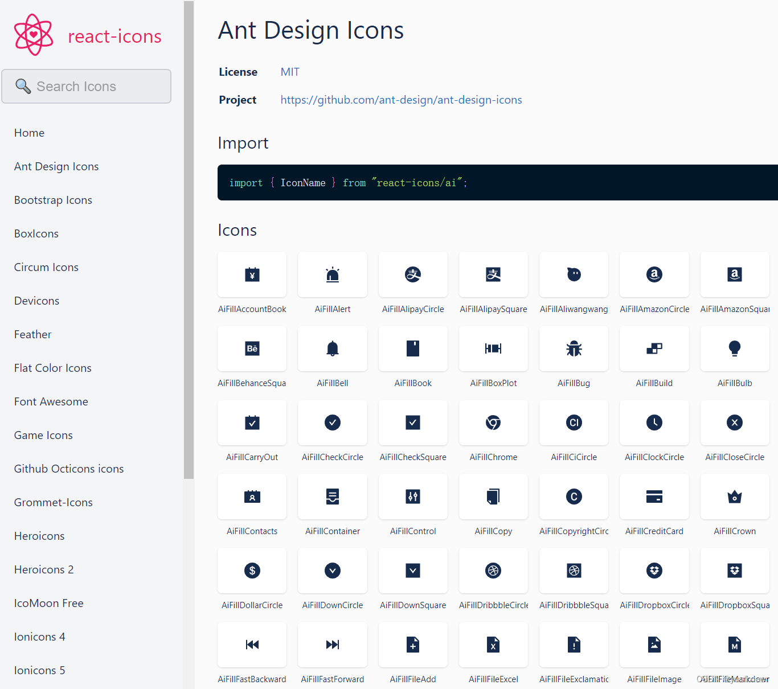Click the AiFillBell icon

coord(333,348)
